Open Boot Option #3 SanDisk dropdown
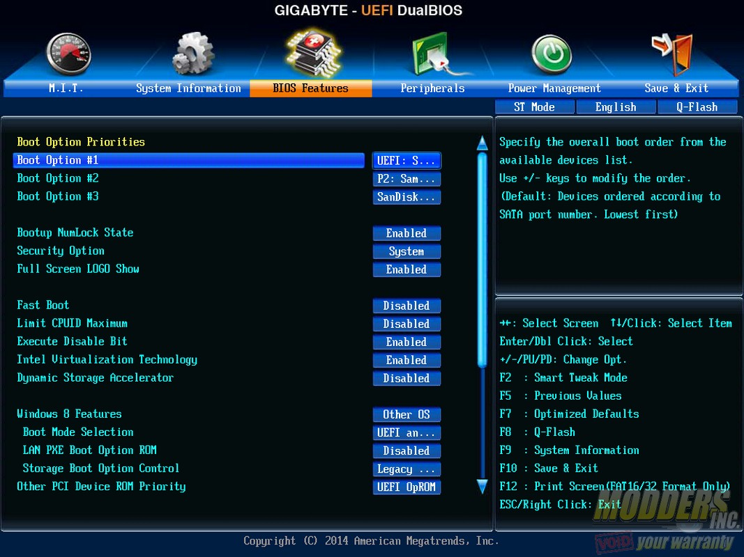 407,197
